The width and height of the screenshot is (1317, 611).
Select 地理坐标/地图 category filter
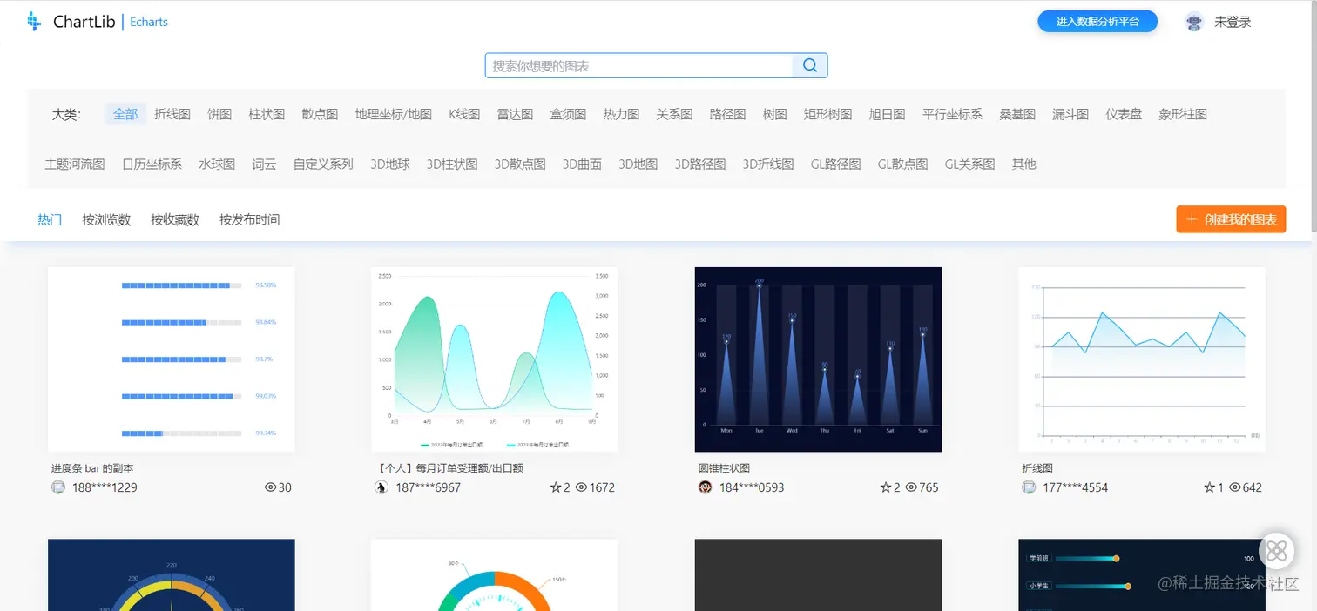click(x=394, y=114)
